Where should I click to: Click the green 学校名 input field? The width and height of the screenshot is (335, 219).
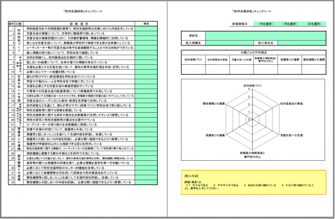click(x=266, y=36)
